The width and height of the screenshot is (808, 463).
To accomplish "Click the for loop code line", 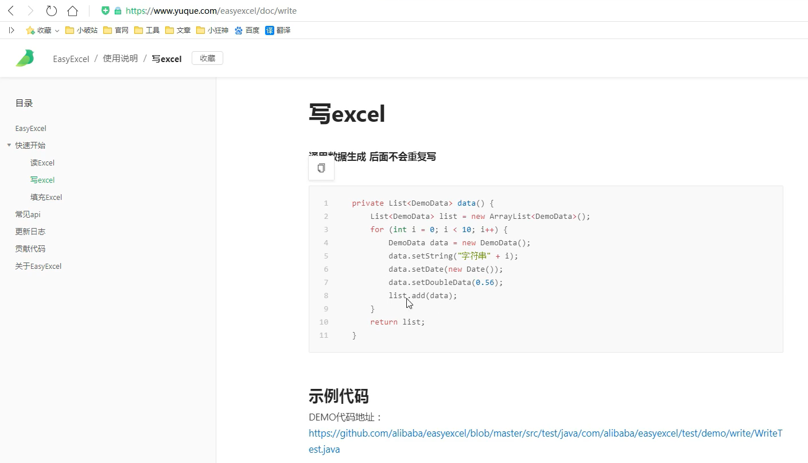I will (x=439, y=230).
